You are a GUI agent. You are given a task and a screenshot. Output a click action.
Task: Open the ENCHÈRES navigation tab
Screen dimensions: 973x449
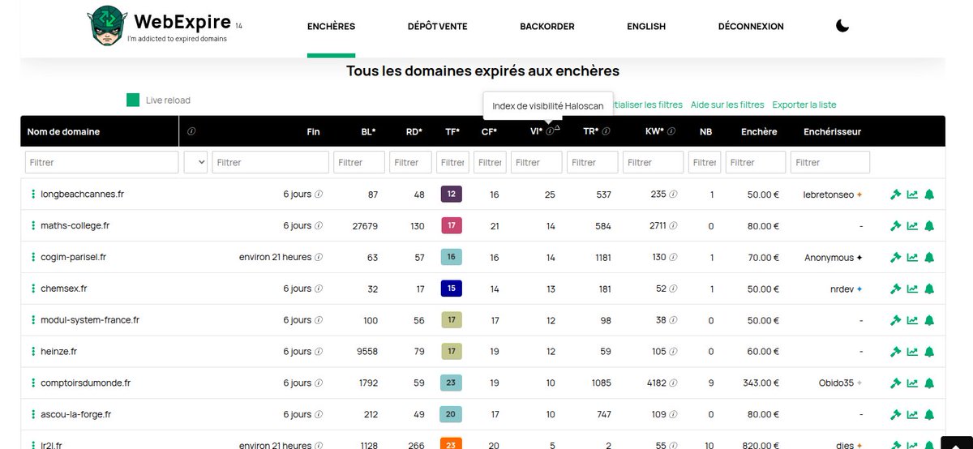[331, 26]
